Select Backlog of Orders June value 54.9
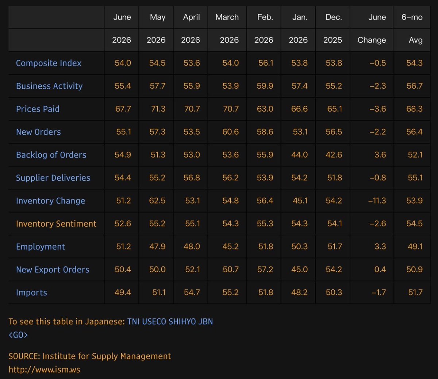The image size is (438, 379). 123,155
